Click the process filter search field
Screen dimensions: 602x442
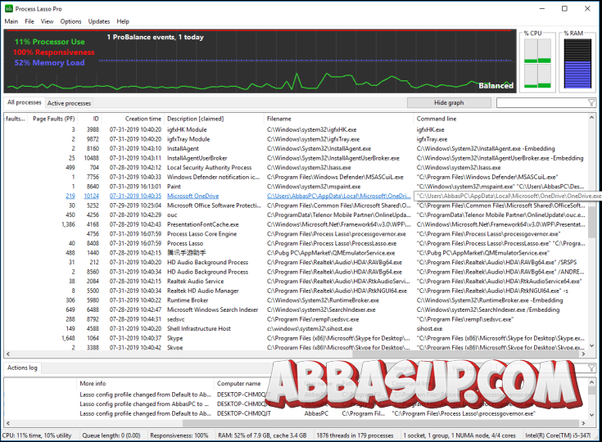[541, 103]
